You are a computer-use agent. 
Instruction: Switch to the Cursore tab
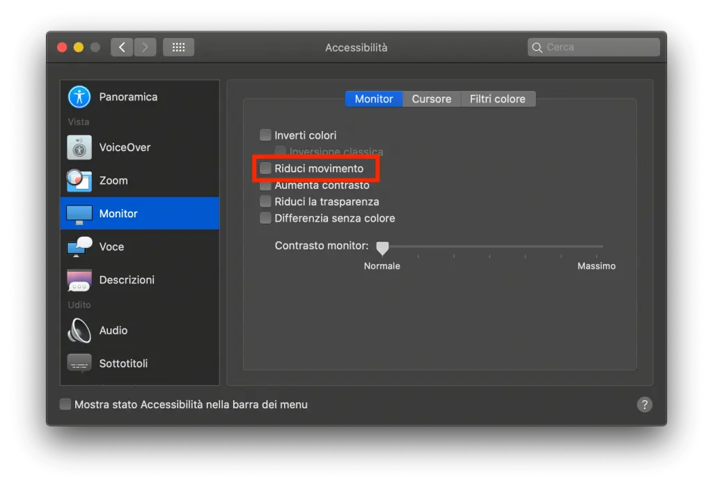click(432, 98)
